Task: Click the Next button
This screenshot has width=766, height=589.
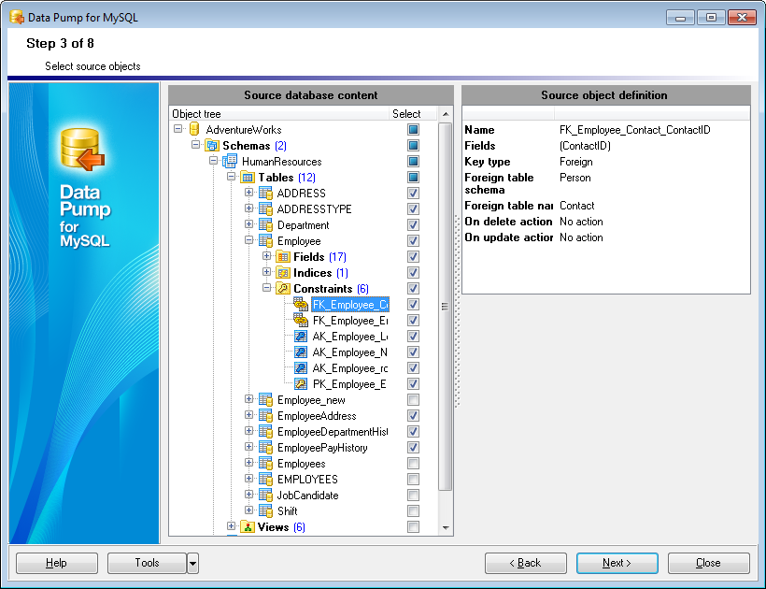Action: coord(617,563)
